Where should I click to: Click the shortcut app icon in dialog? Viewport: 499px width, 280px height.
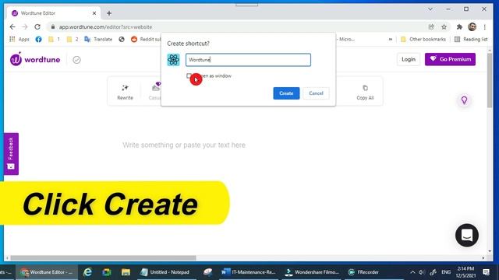(x=173, y=60)
